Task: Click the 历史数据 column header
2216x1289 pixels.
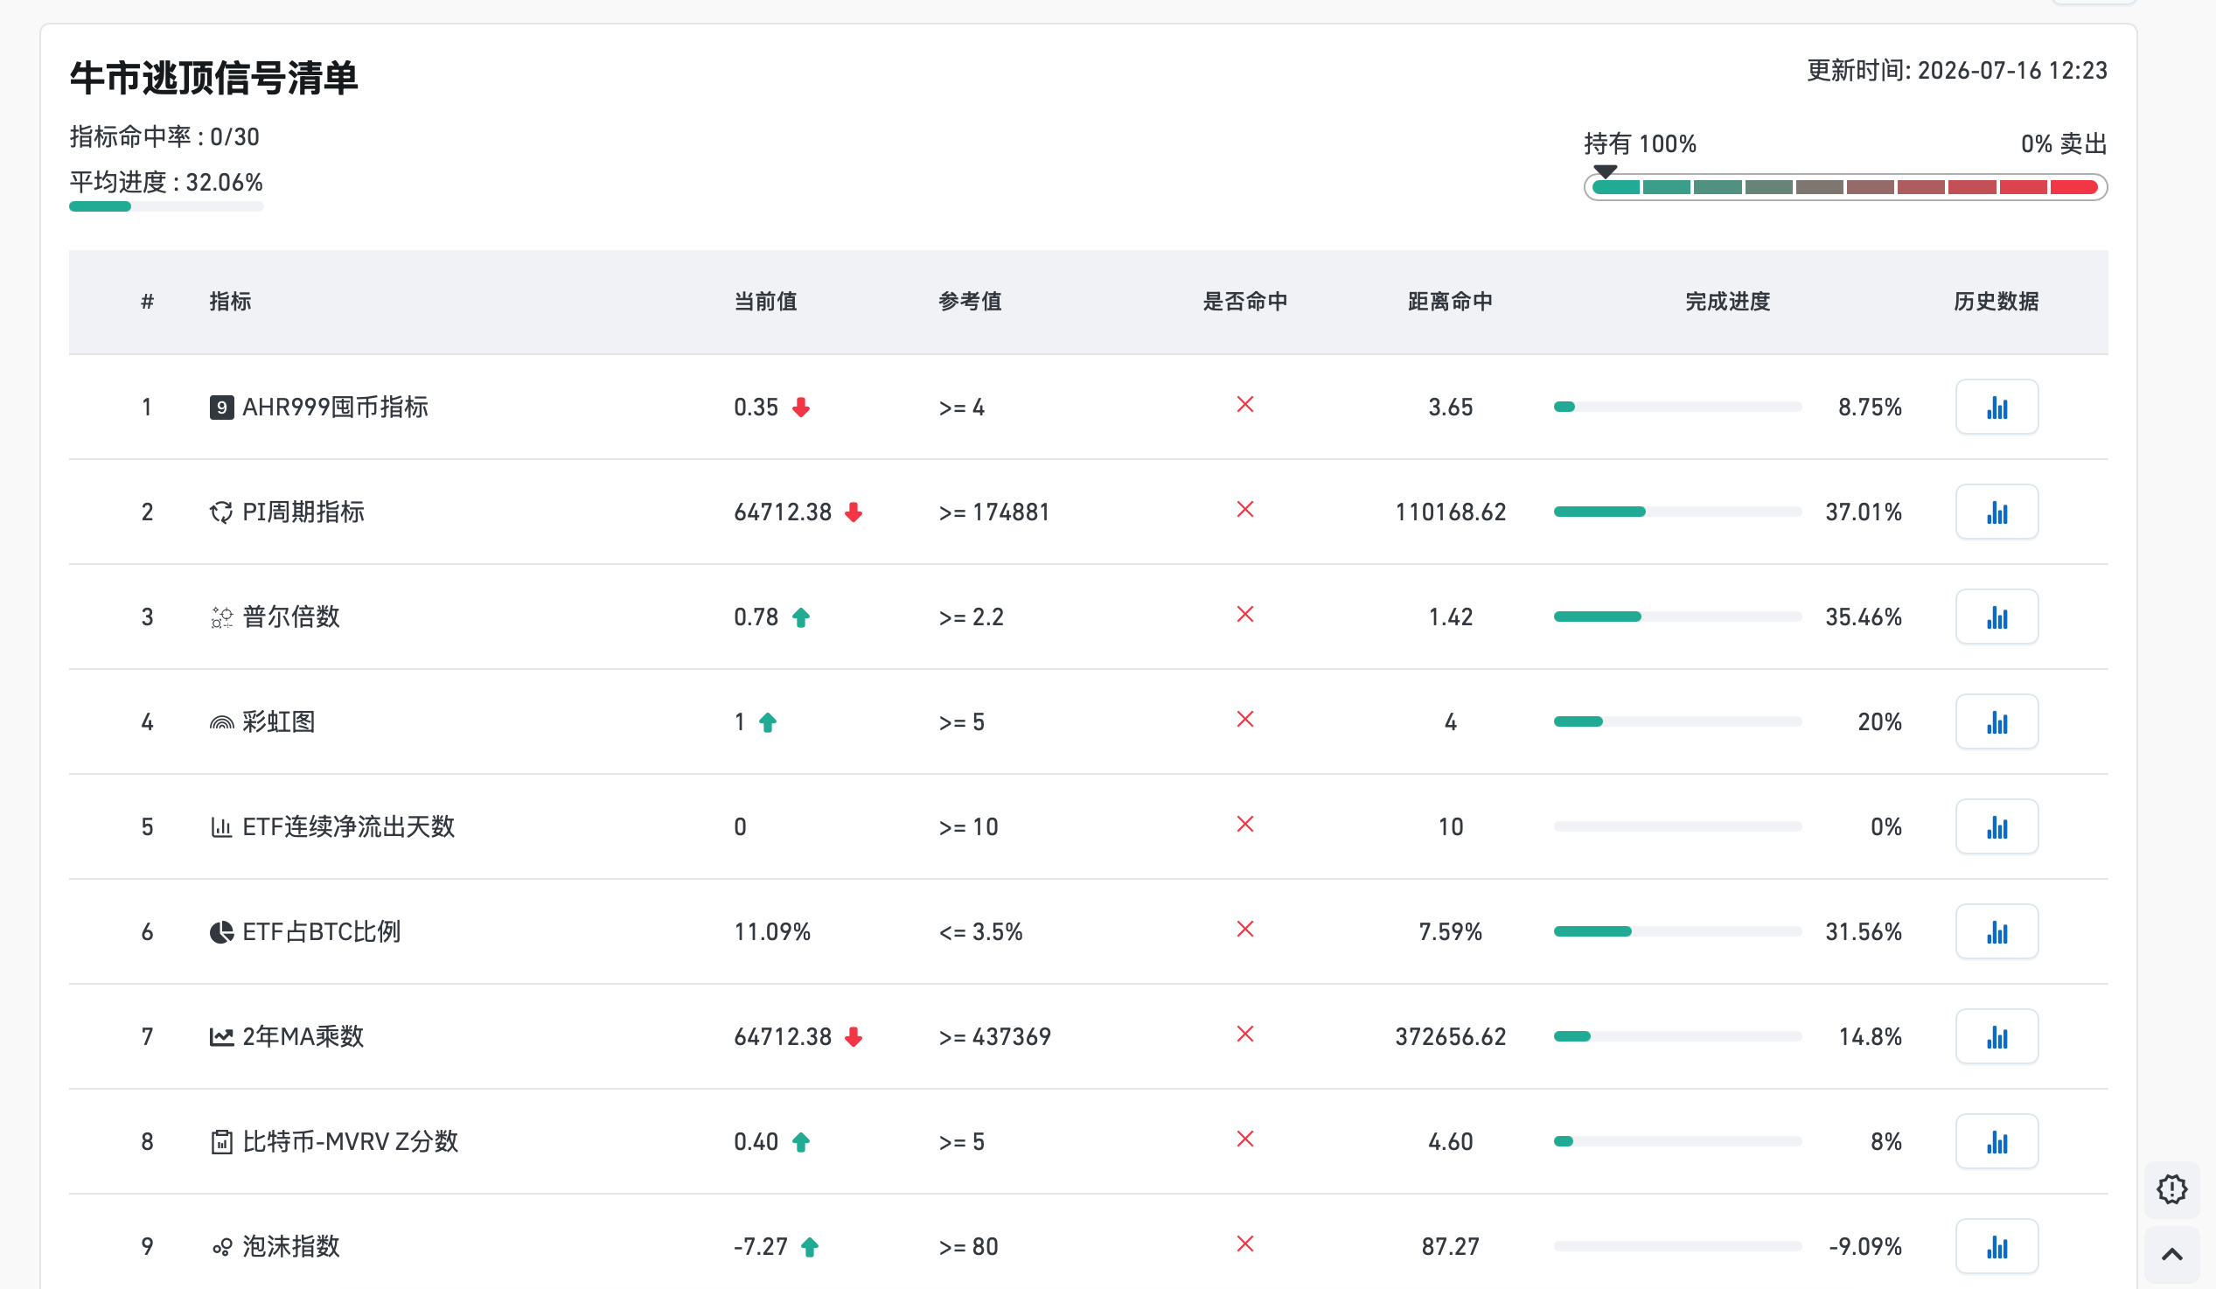Action: click(x=1996, y=302)
